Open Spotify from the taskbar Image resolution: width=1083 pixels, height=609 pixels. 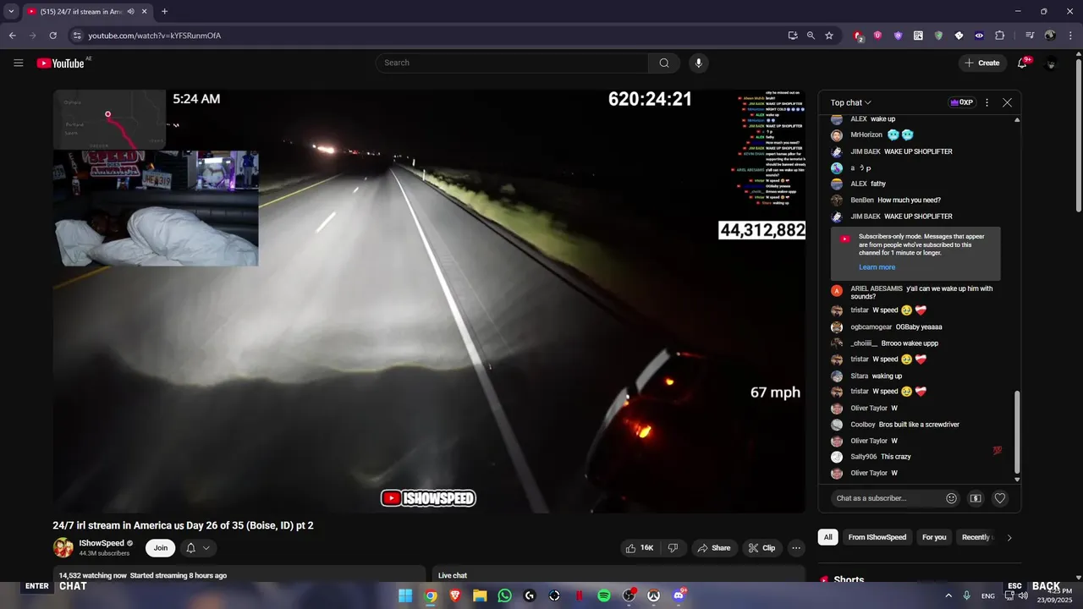click(604, 595)
